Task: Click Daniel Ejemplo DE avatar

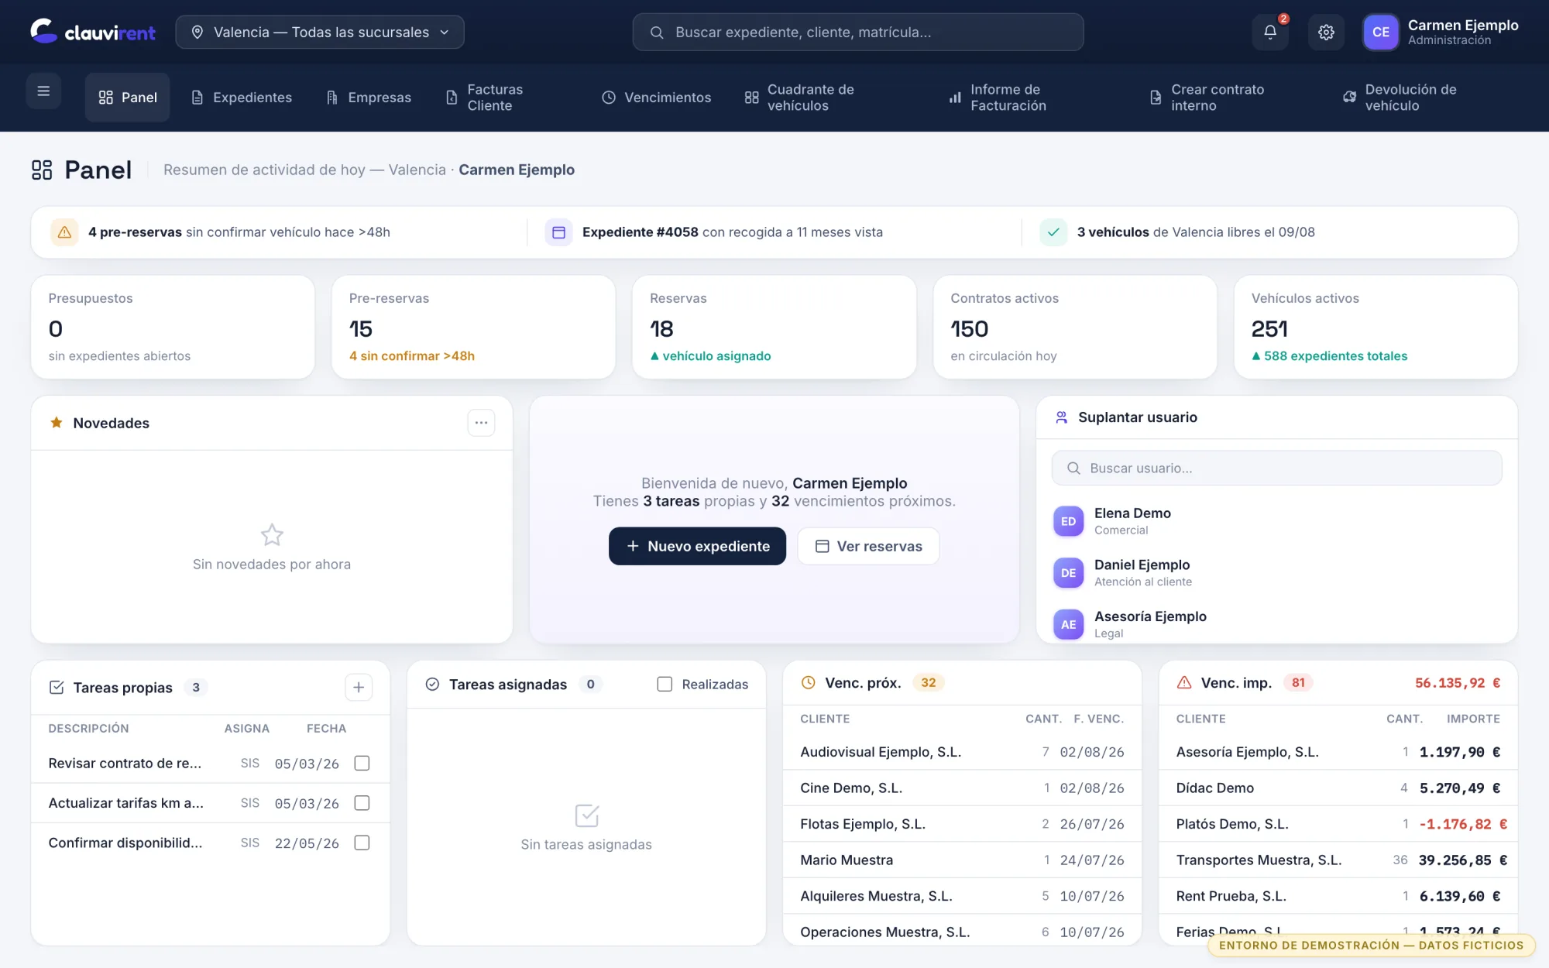Action: [1068, 573]
